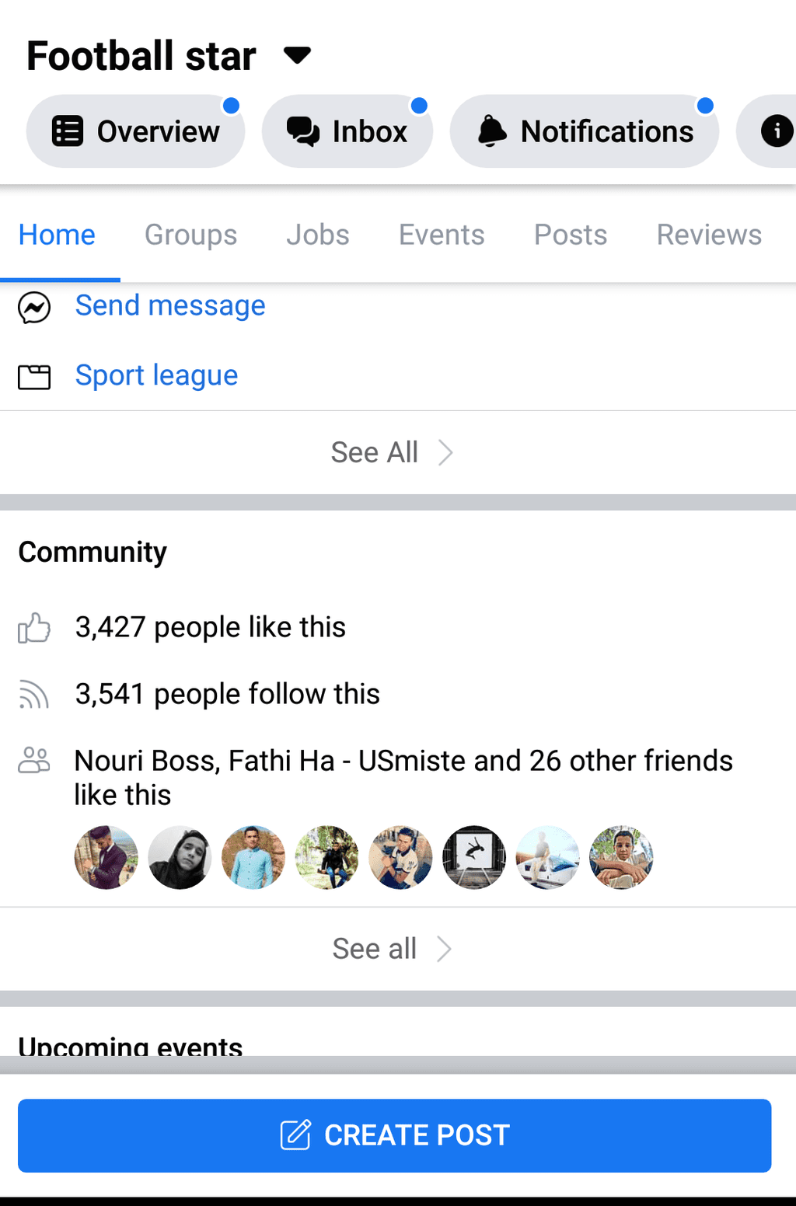
Task: Switch to the Groups tab
Action: (x=190, y=235)
